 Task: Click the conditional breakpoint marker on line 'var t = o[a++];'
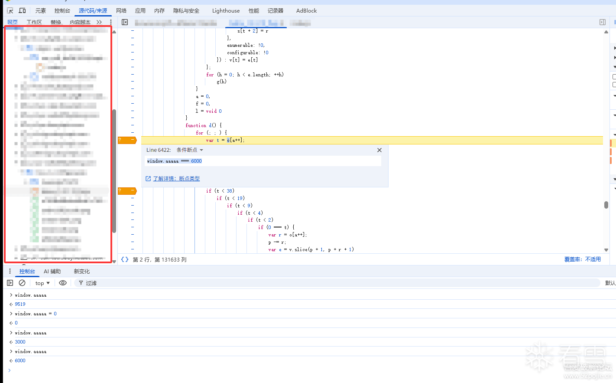coord(127,140)
